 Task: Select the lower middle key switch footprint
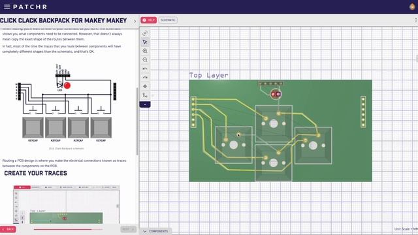274,163
